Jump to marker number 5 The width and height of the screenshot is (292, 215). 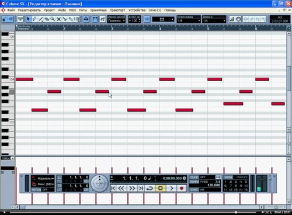pyautogui.click(x=246, y=182)
